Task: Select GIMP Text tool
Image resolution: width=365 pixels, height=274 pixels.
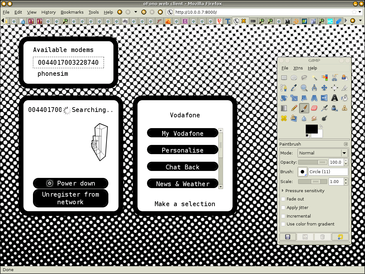Action: click(335, 98)
